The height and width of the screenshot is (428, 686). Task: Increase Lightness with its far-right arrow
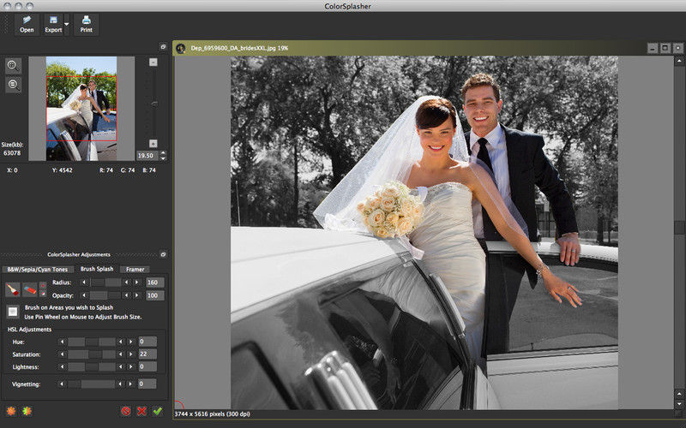pos(130,367)
